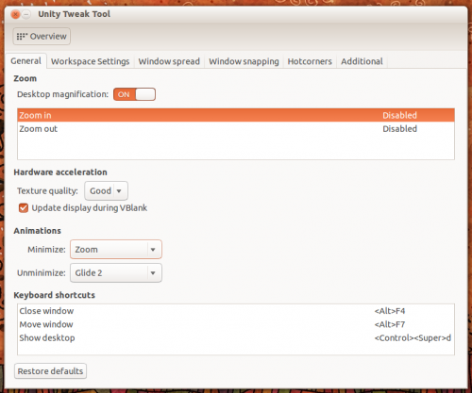Click the <Alt>F7 shortcut value
Screen dimensions: 472x393
(x=390, y=324)
